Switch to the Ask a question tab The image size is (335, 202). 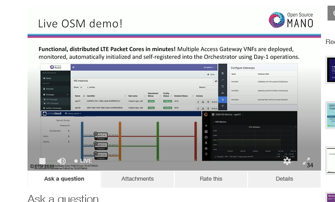point(64,179)
